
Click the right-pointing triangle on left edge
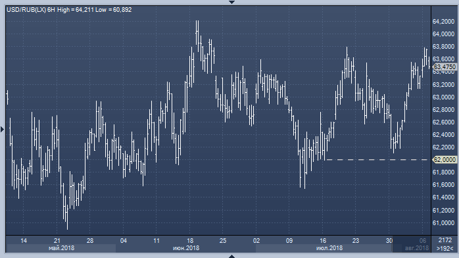tap(3, 129)
